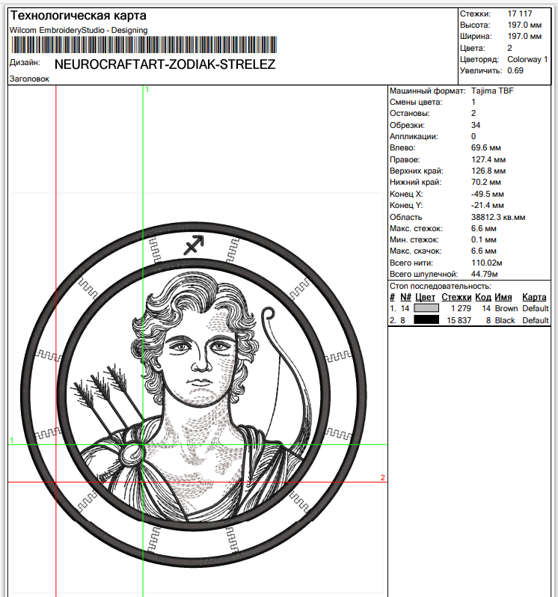Click the total thread value '110.02м'
558x597 pixels.
pyautogui.click(x=486, y=263)
